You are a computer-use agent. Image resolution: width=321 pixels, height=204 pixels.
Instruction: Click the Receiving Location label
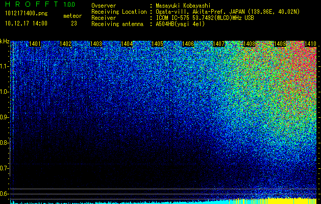(119, 12)
